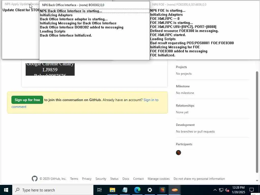Open the Security footer link
The image size is (260, 195).
point(101,178)
